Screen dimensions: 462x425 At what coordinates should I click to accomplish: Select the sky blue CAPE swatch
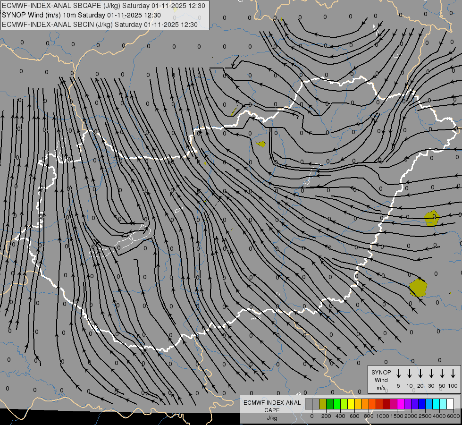(x=429, y=404)
